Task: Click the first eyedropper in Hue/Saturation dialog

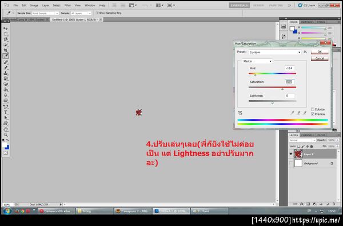Action: [x=292, y=113]
